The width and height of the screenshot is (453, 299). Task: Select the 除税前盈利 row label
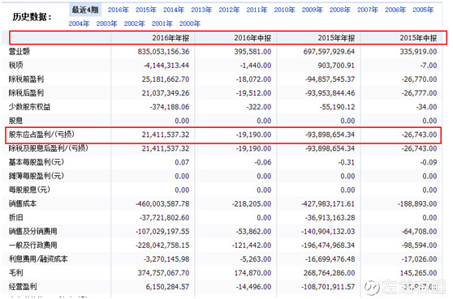pos(26,79)
